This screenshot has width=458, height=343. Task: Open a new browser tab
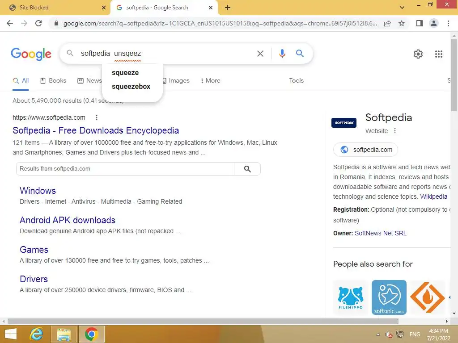(x=228, y=8)
